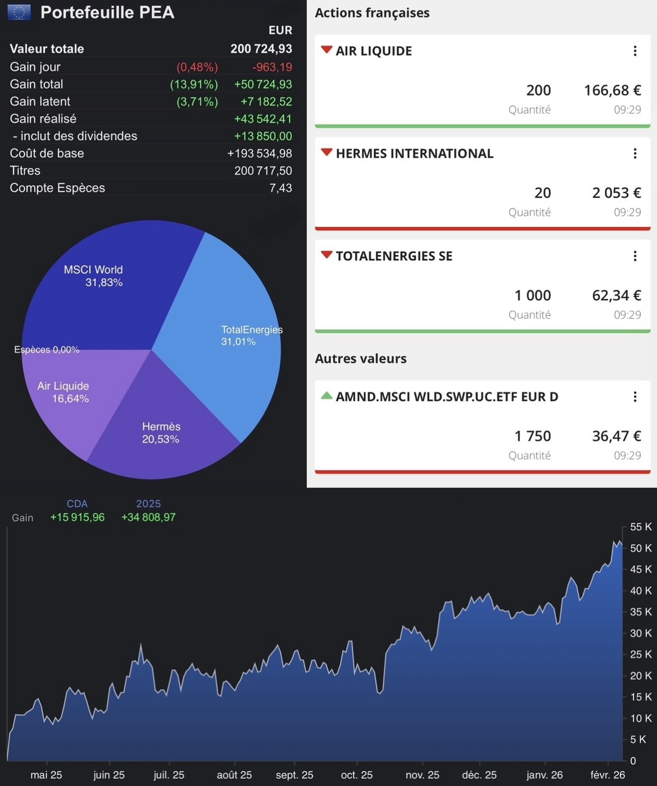Click the EU flag icon beside Portefeuille PEA
657x786 pixels.
[19, 12]
